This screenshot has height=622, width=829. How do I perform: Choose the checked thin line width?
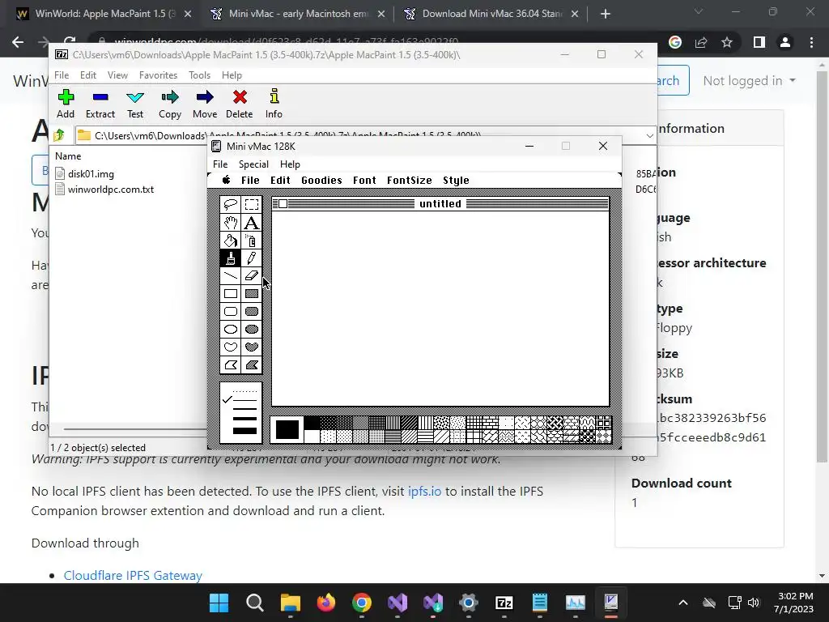tap(244, 400)
